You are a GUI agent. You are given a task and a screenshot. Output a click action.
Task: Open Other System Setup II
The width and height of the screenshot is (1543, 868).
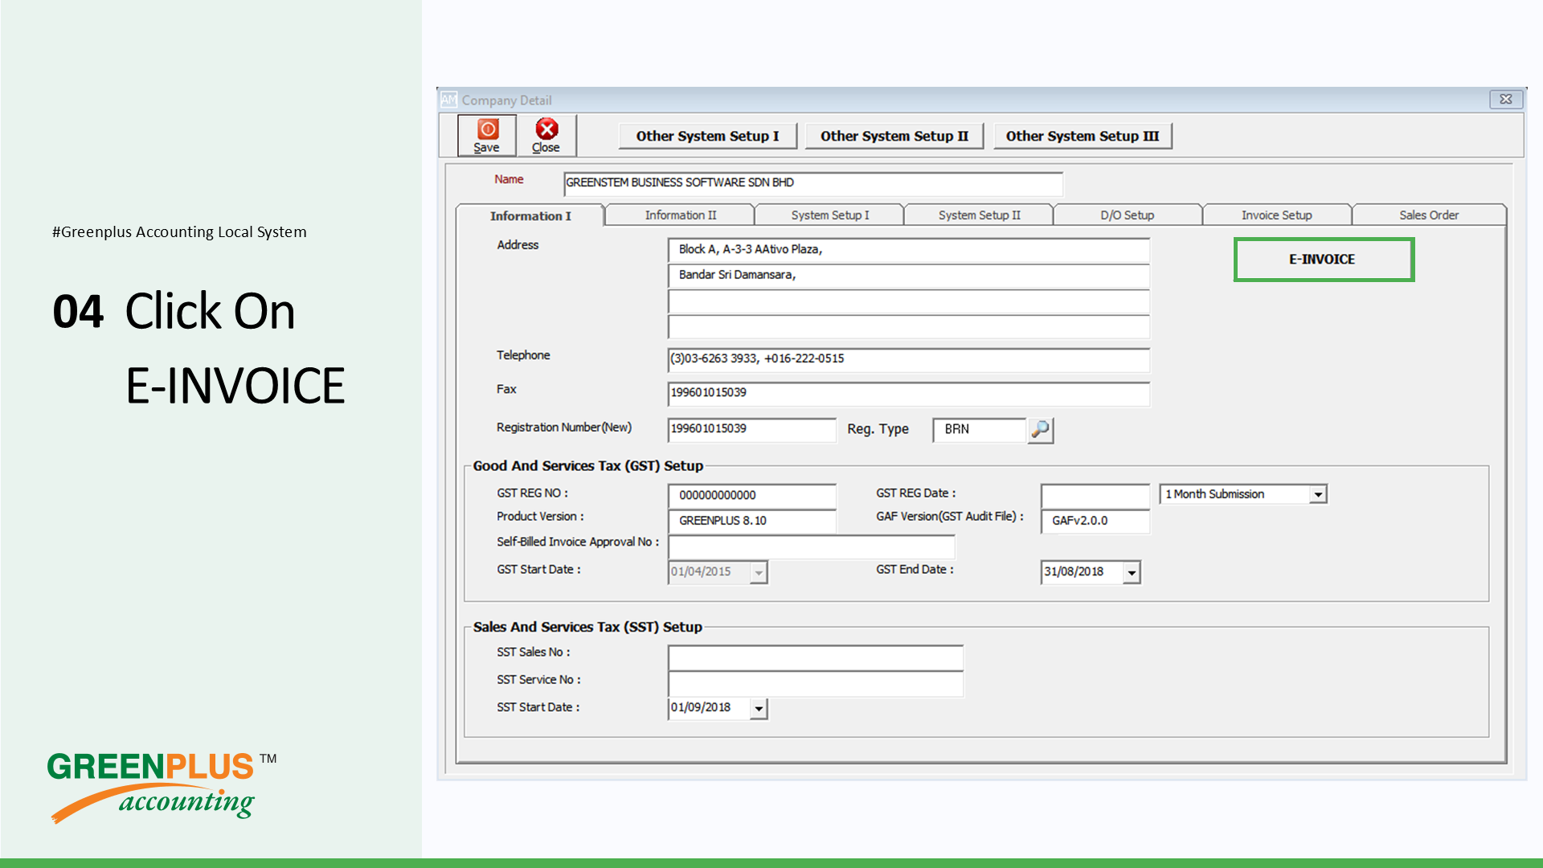(x=894, y=136)
